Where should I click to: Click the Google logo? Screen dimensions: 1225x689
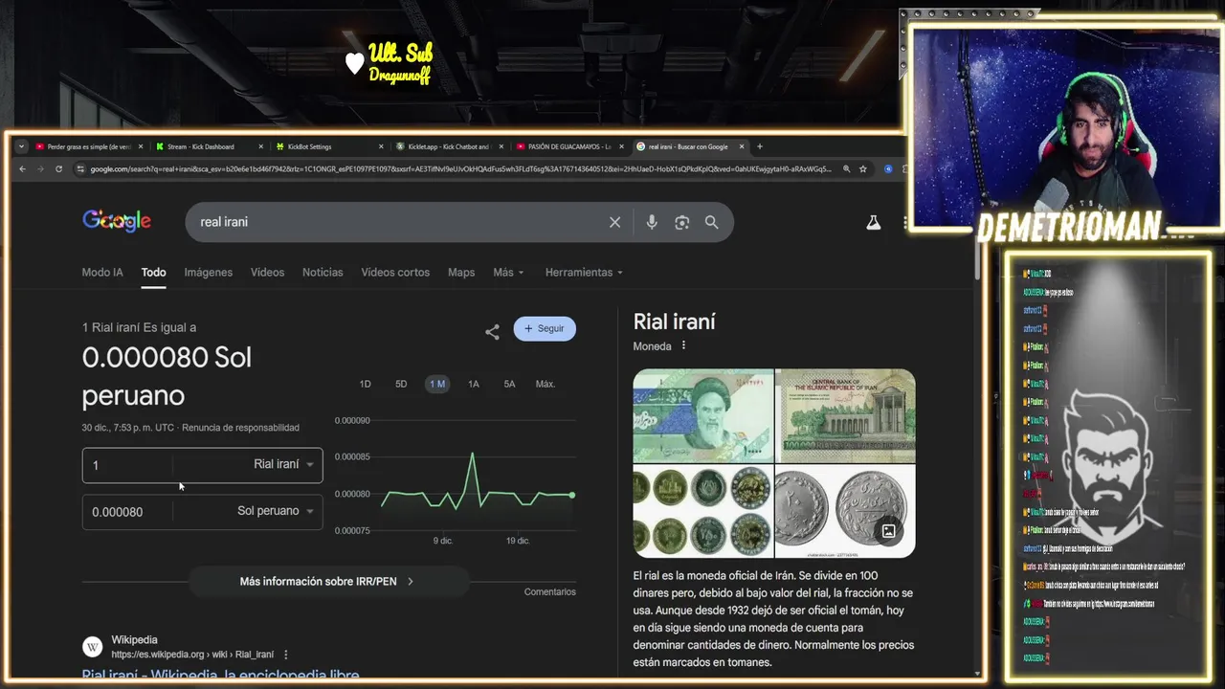(x=117, y=221)
